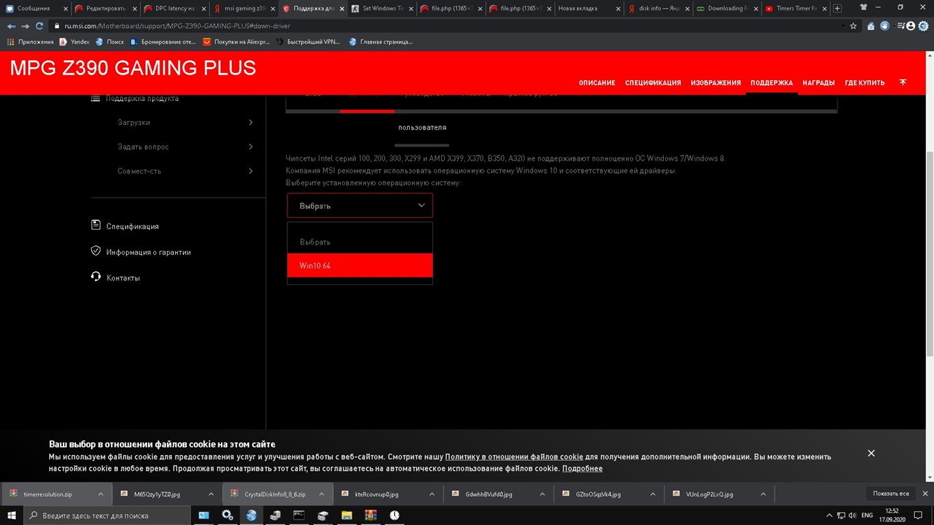
Task: Click the Windows taskbar search box
Action: click(x=109, y=515)
